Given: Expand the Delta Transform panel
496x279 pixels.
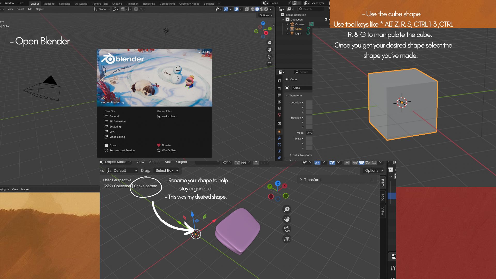Looking at the screenshot, I should [302, 155].
